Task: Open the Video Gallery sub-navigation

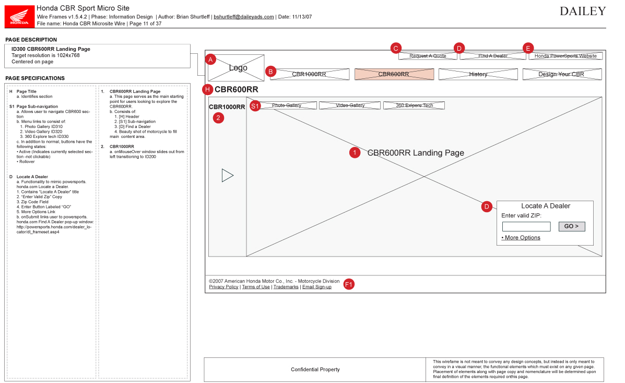Action: coord(350,106)
